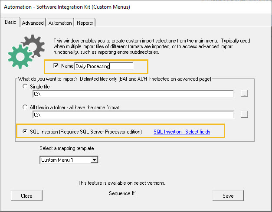The height and width of the screenshot is (212, 272).
Task: Expand the mapping template dropdown arrow
Action: (94, 160)
